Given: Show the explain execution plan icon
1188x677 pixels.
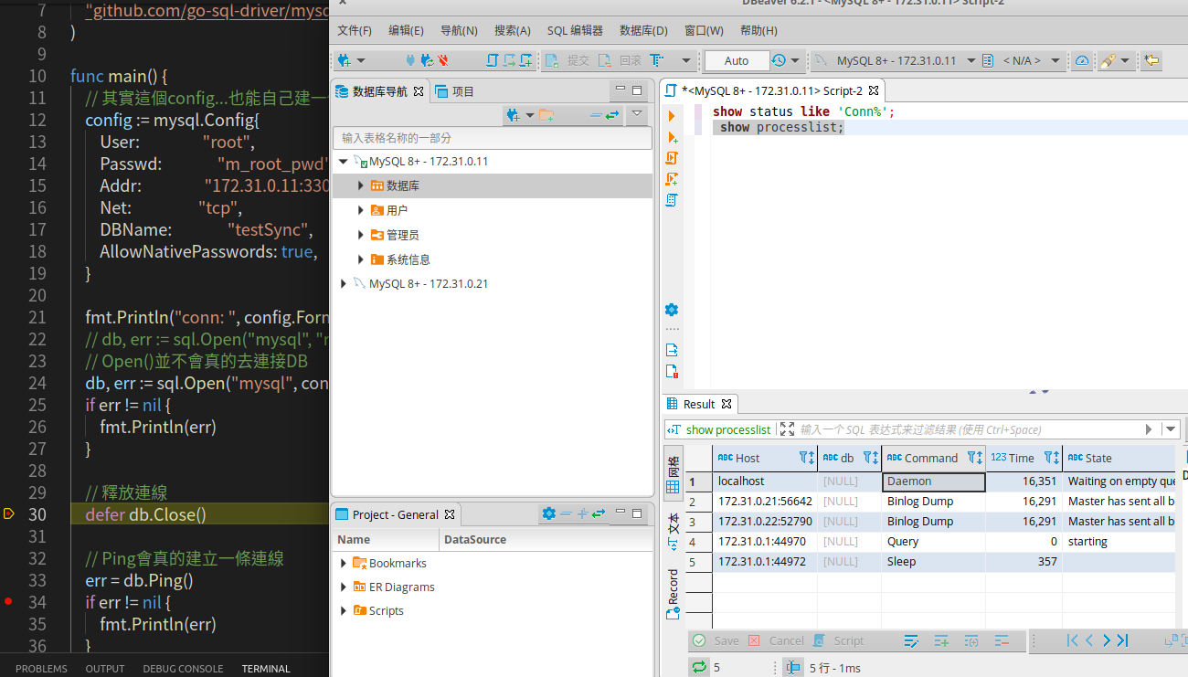Looking at the screenshot, I should coord(672,200).
